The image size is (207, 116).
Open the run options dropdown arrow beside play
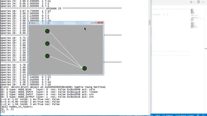(x=194, y=2)
